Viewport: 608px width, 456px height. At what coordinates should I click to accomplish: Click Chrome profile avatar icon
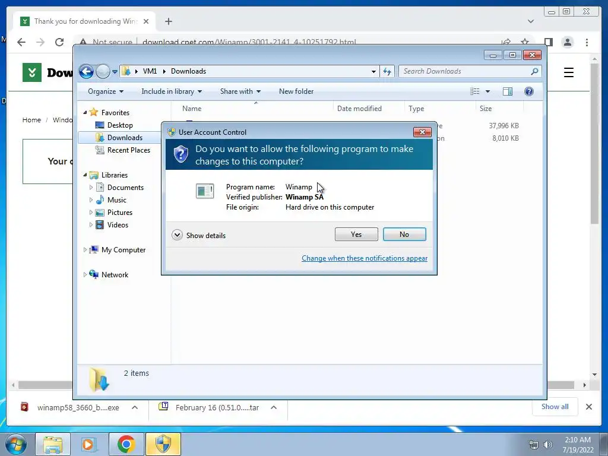pyautogui.click(x=568, y=42)
